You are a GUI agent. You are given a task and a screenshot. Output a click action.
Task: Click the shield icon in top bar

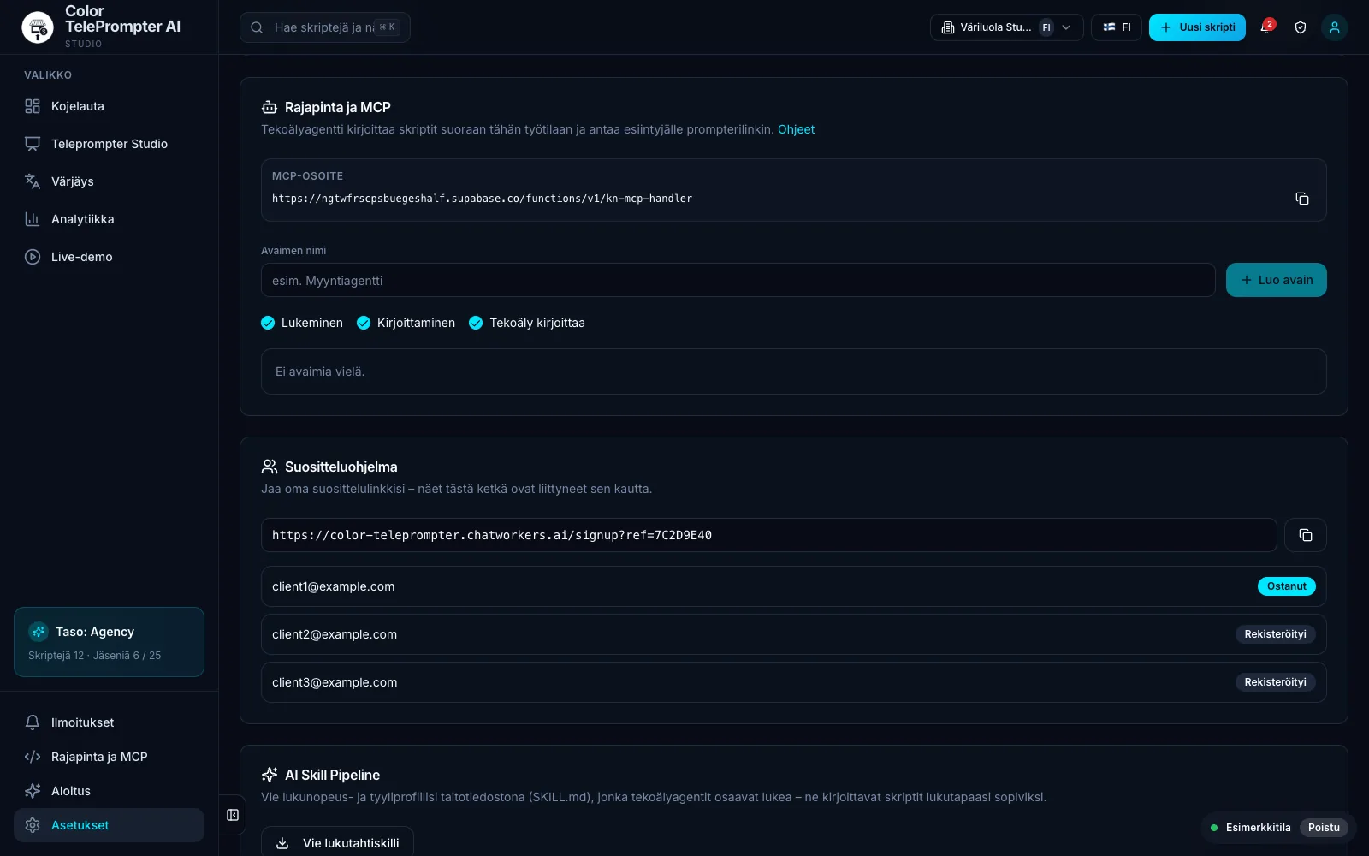[1301, 27]
